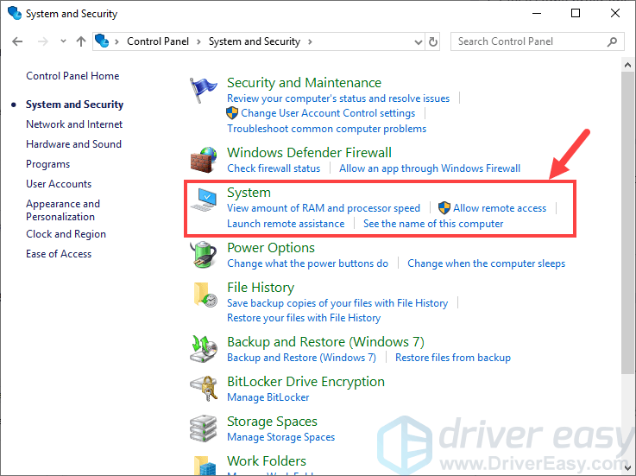Viewport: 636px width, 476px height.
Task: Click the search magnifier icon
Action: pos(612,41)
